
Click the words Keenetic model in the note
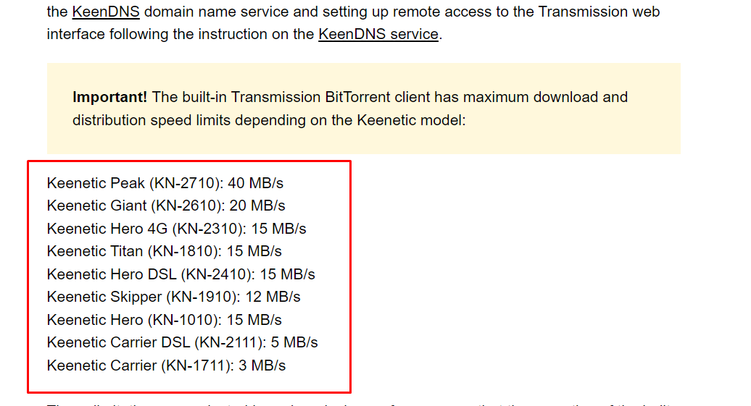[x=409, y=120]
